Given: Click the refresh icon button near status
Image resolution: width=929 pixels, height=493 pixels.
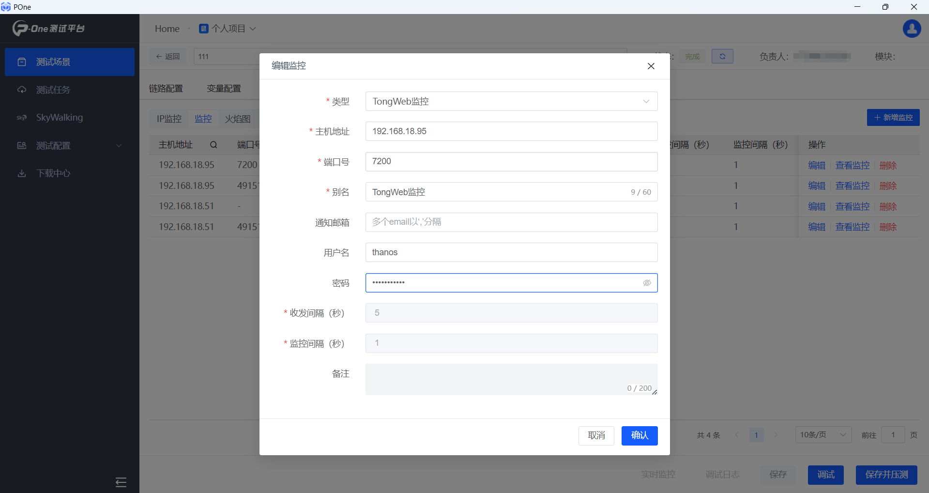Looking at the screenshot, I should pyautogui.click(x=722, y=56).
